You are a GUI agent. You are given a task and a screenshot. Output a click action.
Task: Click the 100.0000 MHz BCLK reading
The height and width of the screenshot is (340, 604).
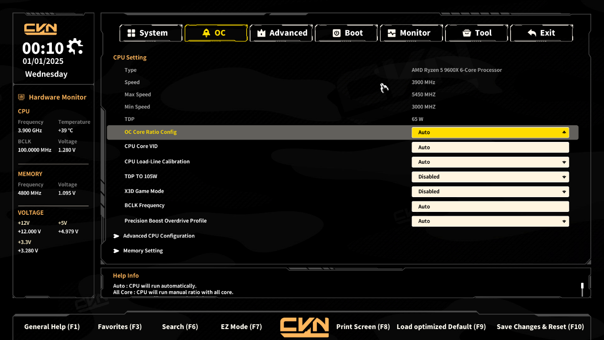(x=34, y=150)
